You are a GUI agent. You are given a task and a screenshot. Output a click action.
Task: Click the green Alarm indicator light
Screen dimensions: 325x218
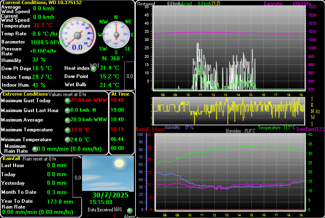click(x=130, y=211)
